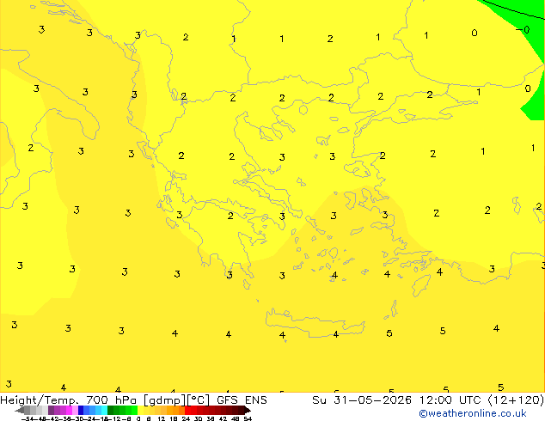
Task: Pick the magenta legend swatch near -36
Action: point(69,410)
